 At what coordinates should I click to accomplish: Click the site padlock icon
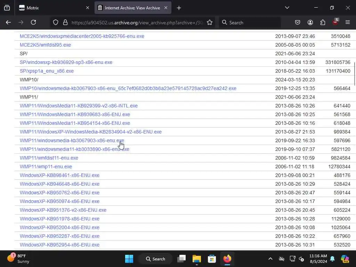(x=65, y=22)
